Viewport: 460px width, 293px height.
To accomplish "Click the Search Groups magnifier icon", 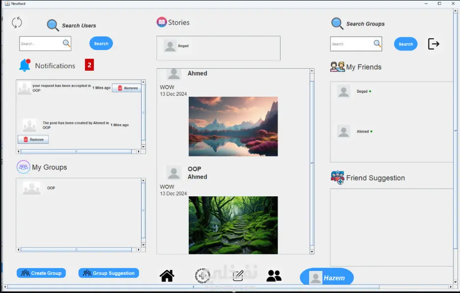I will (x=337, y=24).
